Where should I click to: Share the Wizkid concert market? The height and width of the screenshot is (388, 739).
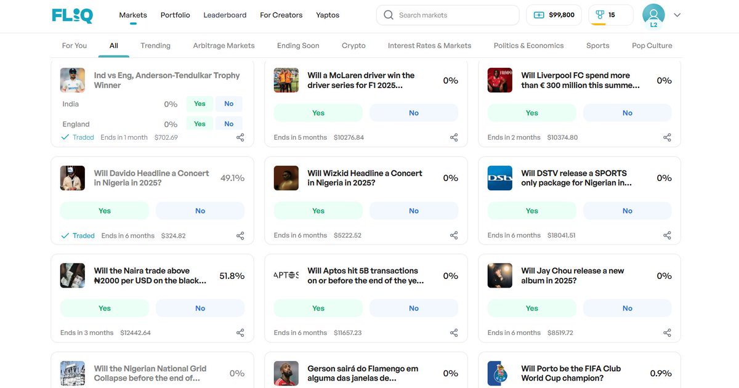454,235
